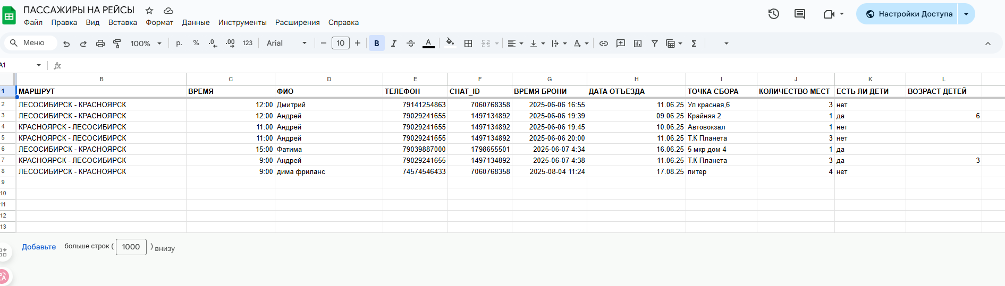Screen dimensions: 1005x286
Task: Open the functions sigma menu
Action: click(x=694, y=44)
